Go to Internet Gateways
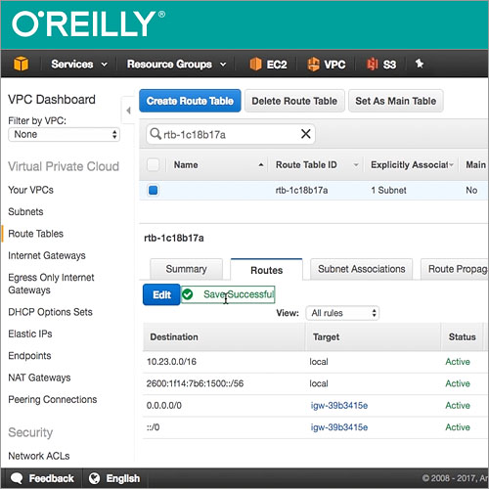This screenshot has height=489, width=489. (47, 255)
